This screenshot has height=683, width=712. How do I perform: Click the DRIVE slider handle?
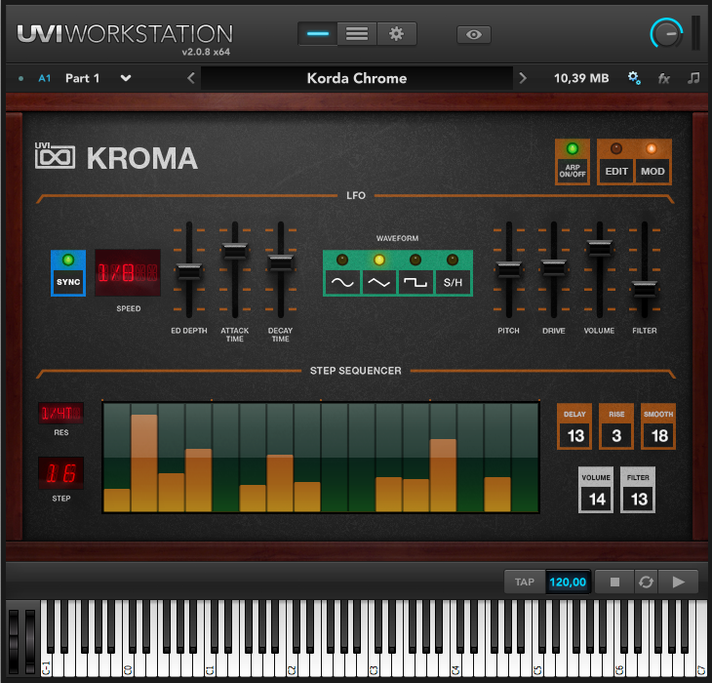(554, 267)
